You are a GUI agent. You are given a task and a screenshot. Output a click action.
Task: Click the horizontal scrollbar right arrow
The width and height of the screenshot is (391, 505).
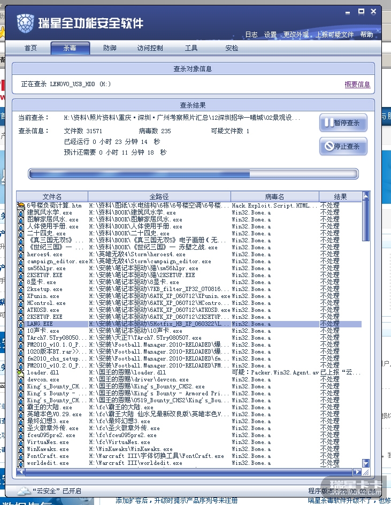pyautogui.click(x=357, y=472)
